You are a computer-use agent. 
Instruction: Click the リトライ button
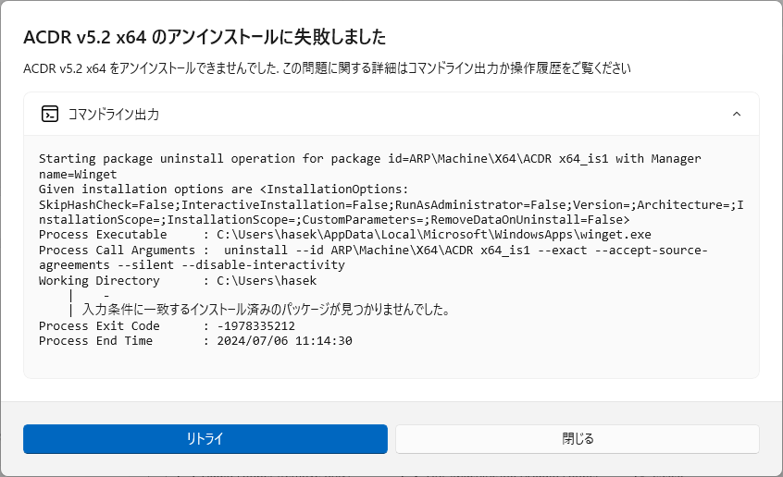205,439
